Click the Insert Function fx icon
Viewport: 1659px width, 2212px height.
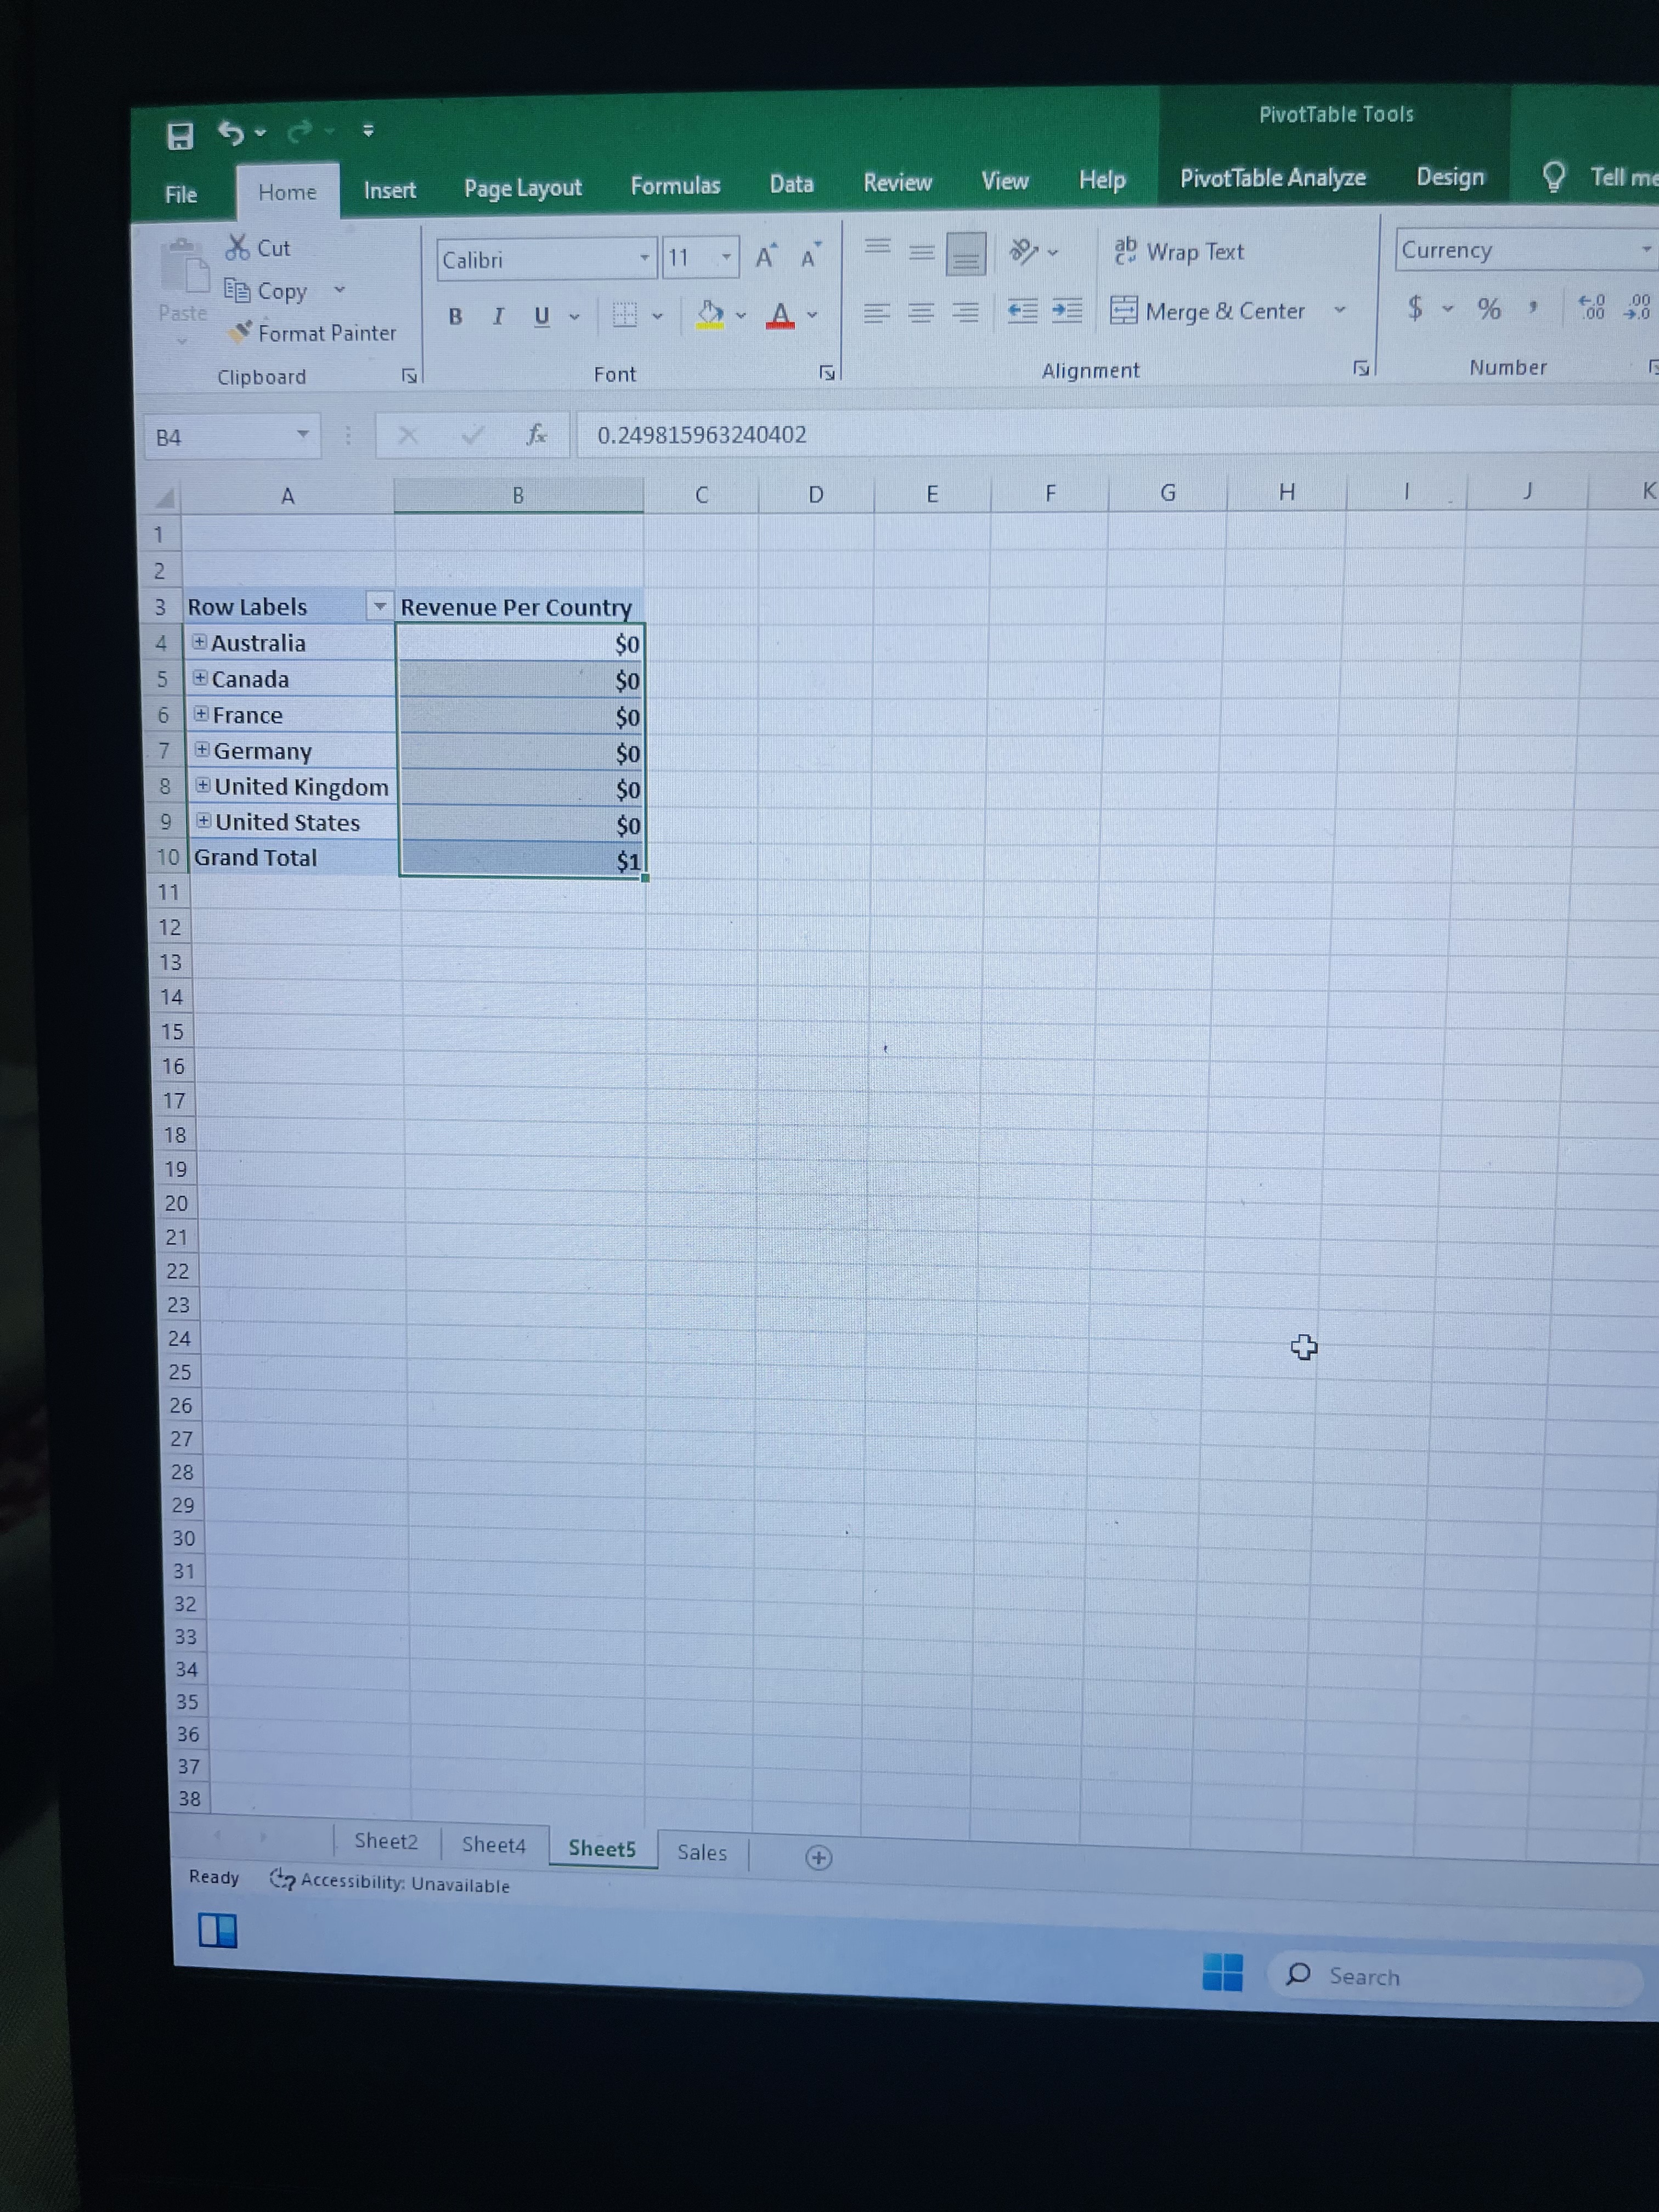click(536, 434)
